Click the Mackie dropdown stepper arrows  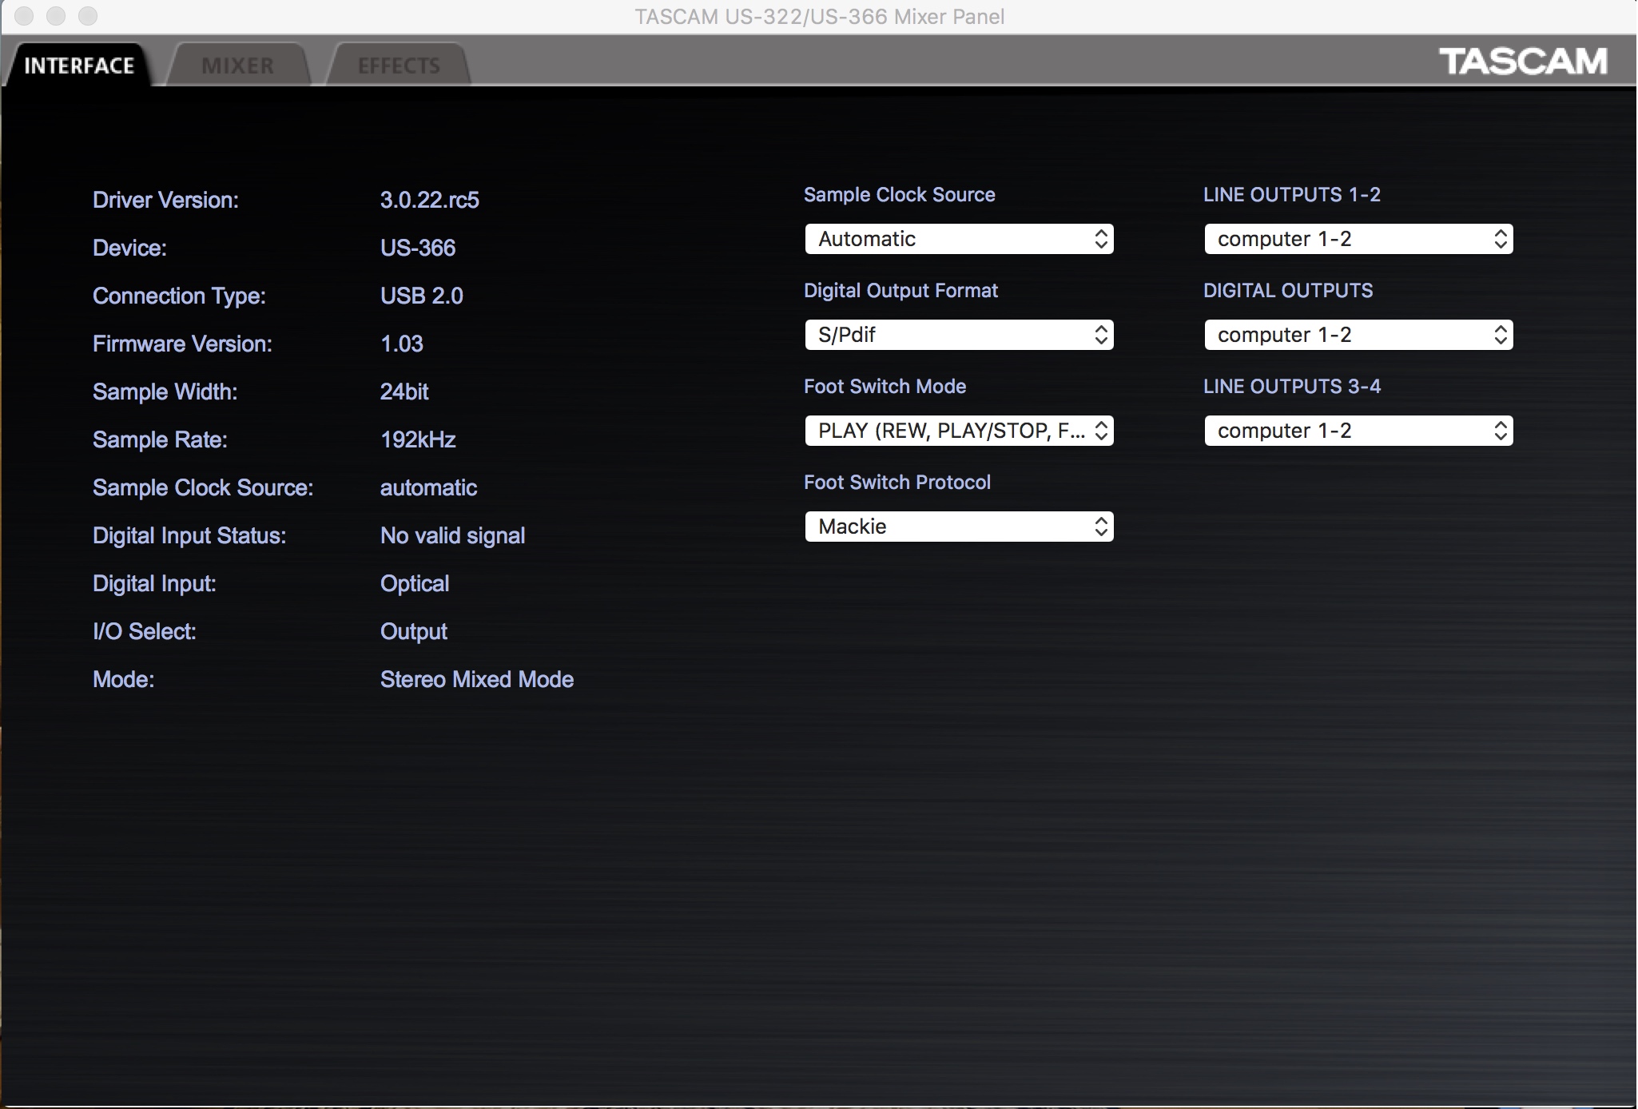coord(1101,527)
